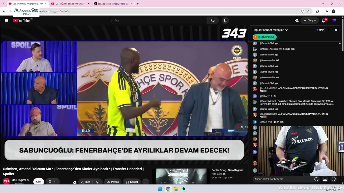Open the netd müzik channel link
The width and height of the screenshot is (344, 193).
click(217, 174)
